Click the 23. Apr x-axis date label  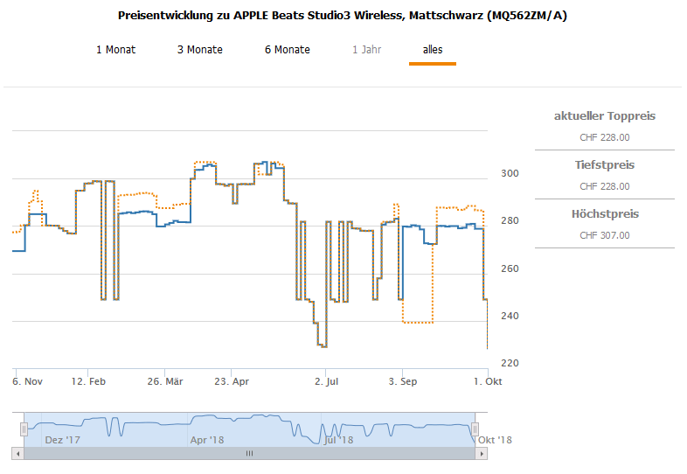[232, 381]
